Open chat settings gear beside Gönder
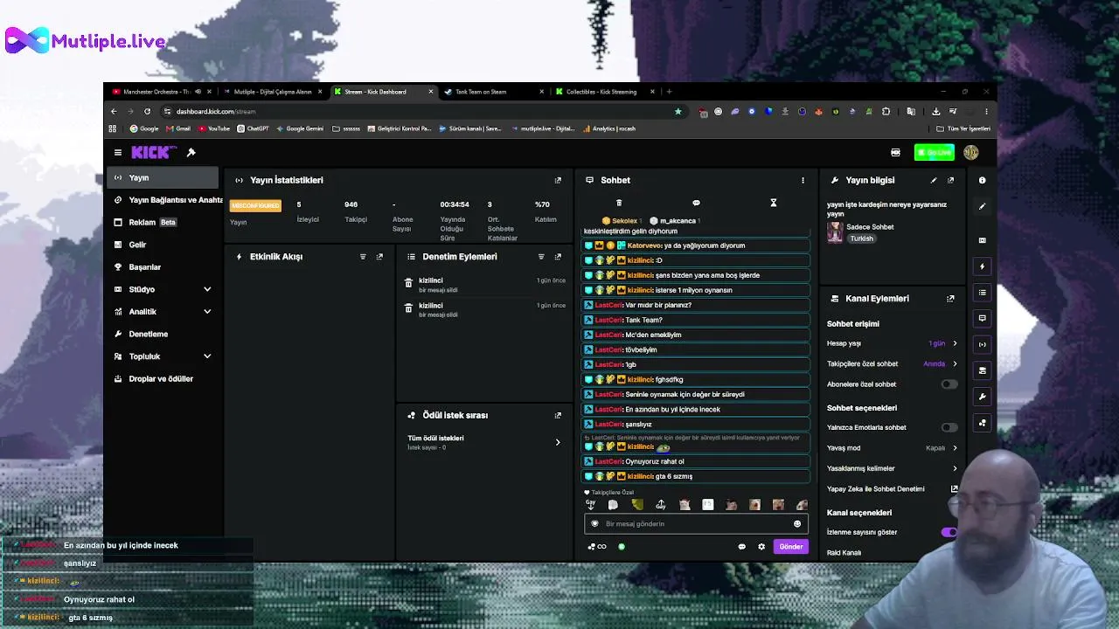The width and height of the screenshot is (1119, 629). click(761, 547)
